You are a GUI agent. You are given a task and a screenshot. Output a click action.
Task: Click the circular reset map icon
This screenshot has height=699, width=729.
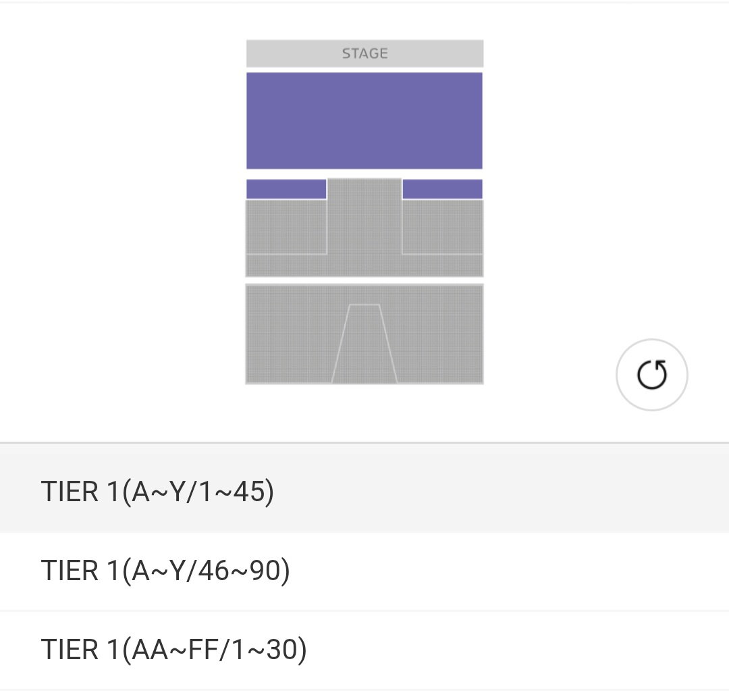pos(651,375)
